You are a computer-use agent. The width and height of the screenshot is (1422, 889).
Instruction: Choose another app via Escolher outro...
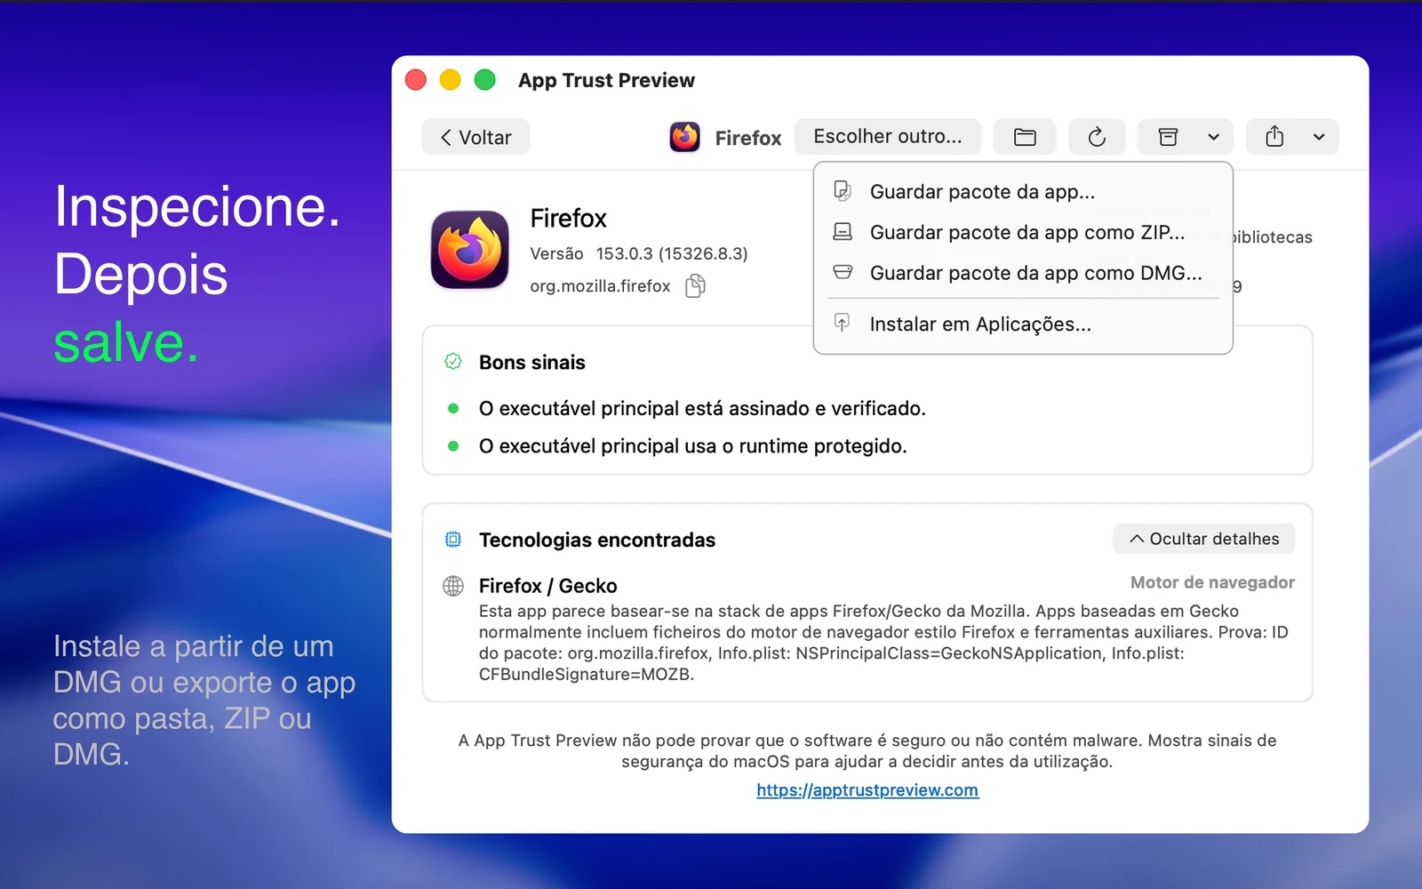(x=887, y=137)
